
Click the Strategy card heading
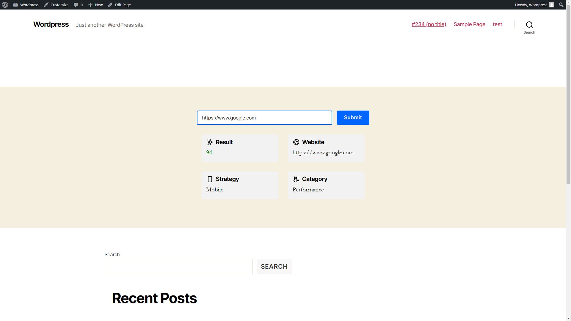[227, 179]
